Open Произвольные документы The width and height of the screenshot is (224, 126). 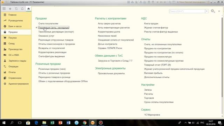coord(111,73)
